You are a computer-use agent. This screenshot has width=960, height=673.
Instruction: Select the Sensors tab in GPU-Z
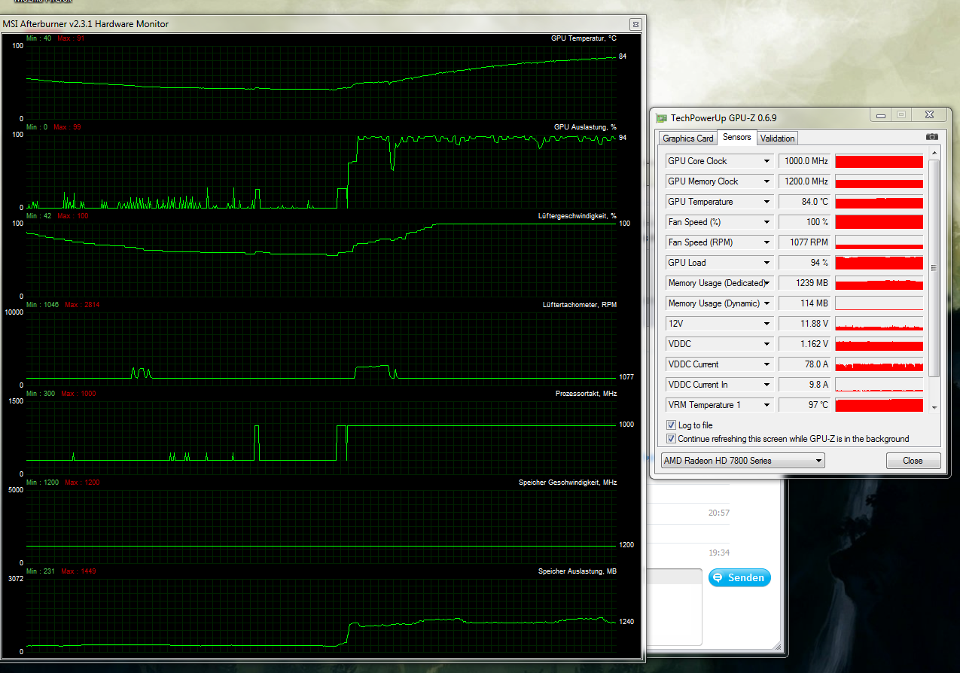[x=736, y=137]
